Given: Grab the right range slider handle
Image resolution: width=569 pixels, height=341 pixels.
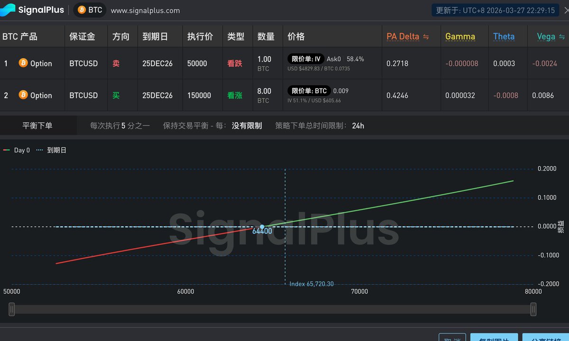Looking at the screenshot, I should pos(533,309).
